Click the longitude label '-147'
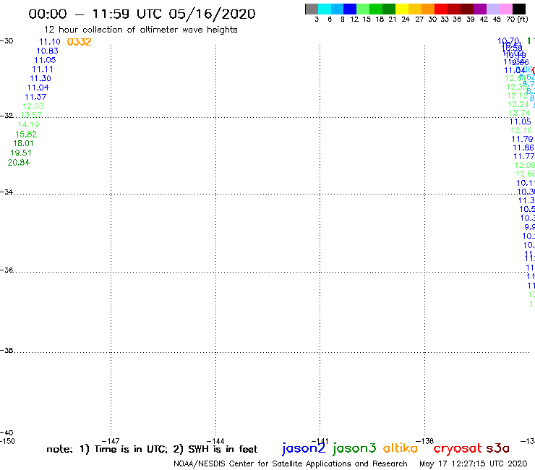535x470 pixels. tap(111, 441)
